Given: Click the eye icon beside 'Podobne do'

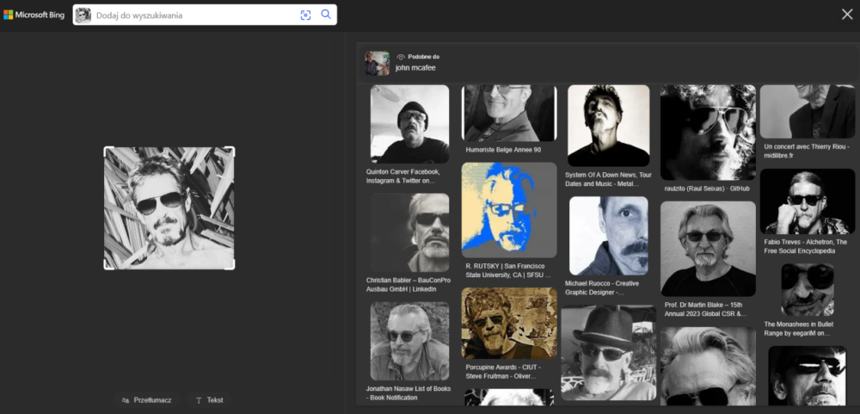Looking at the screenshot, I should click(401, 57).
